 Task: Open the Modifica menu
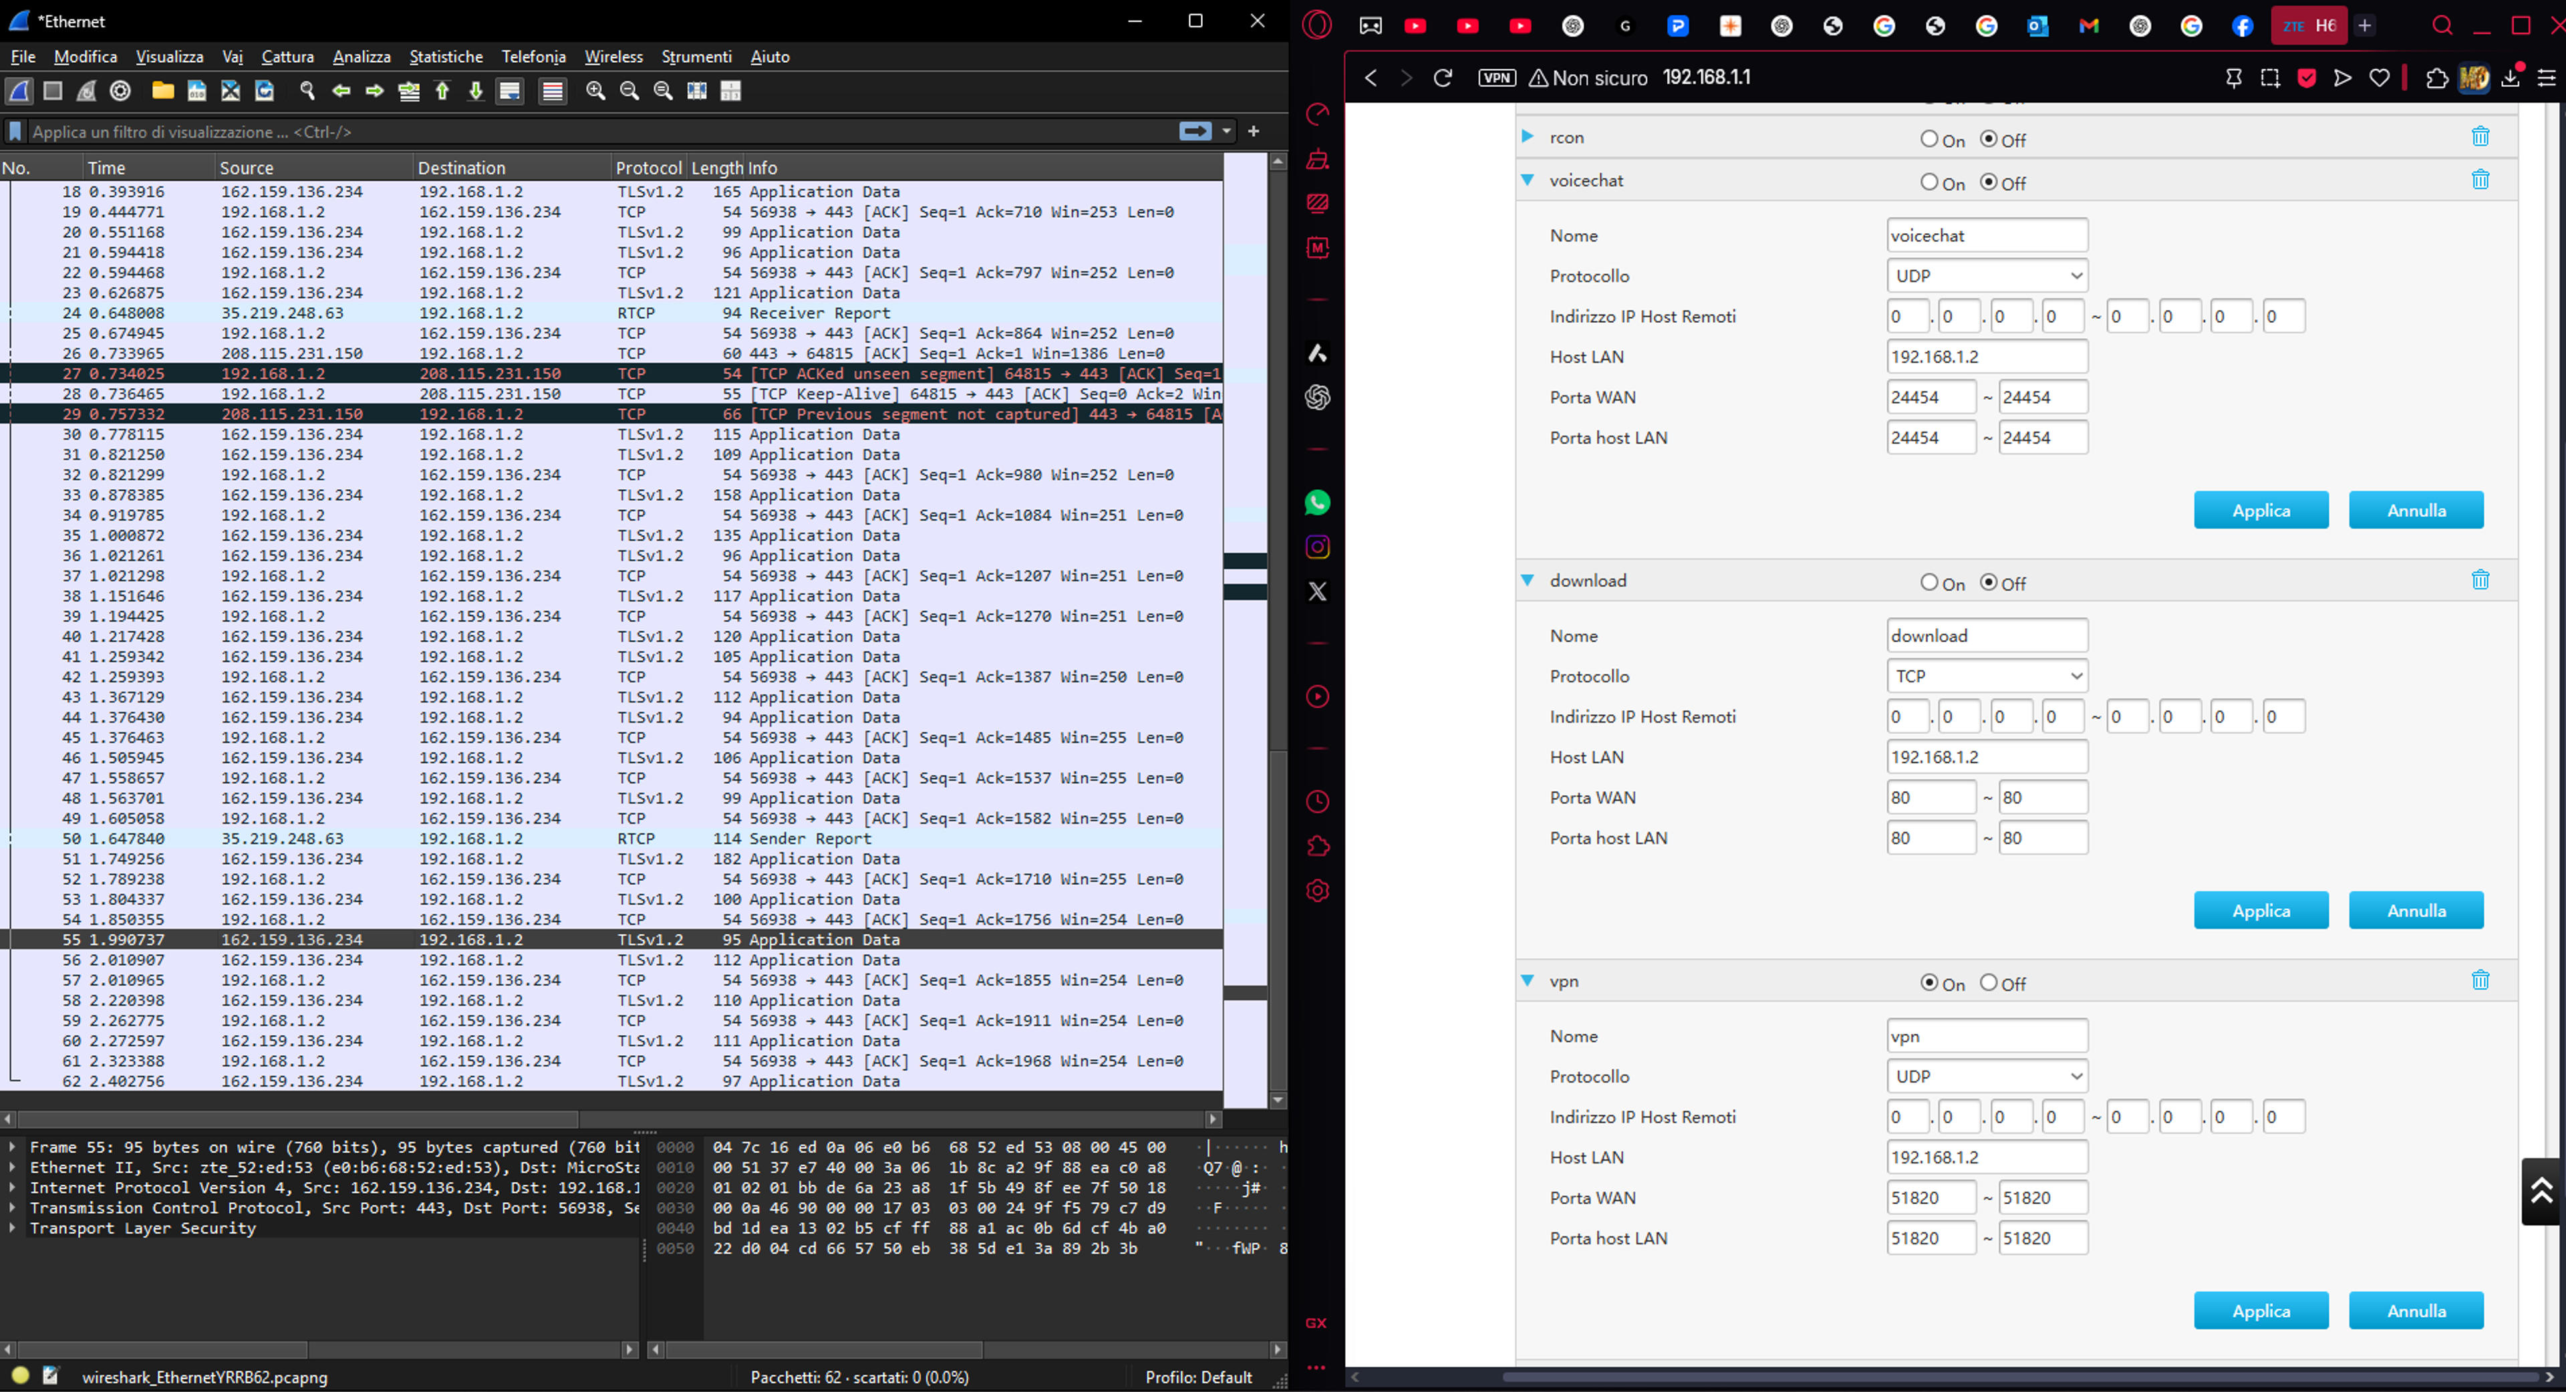coord(86,57)
